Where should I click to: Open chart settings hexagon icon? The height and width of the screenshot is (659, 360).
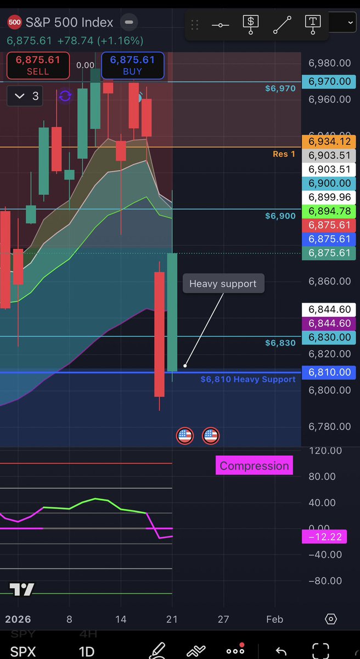click(331, 619)
